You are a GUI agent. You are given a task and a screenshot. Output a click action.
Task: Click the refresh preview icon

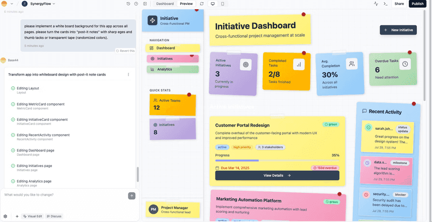pyautogui.click(x=201, y=4)
